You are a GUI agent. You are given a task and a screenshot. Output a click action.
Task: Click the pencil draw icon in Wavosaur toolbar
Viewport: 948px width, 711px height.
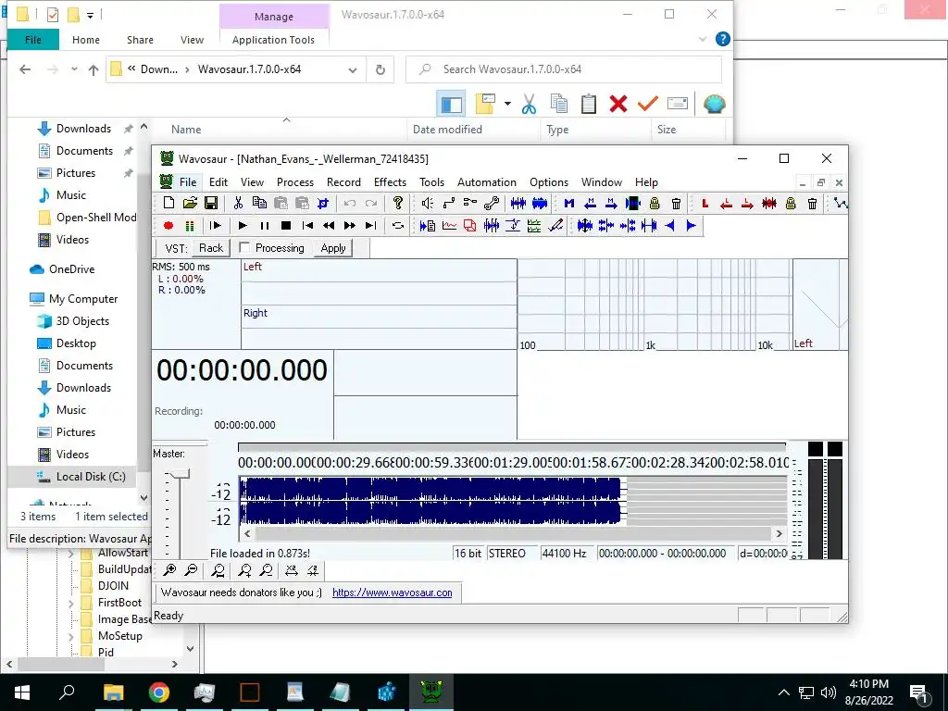[x=555, y=226]
